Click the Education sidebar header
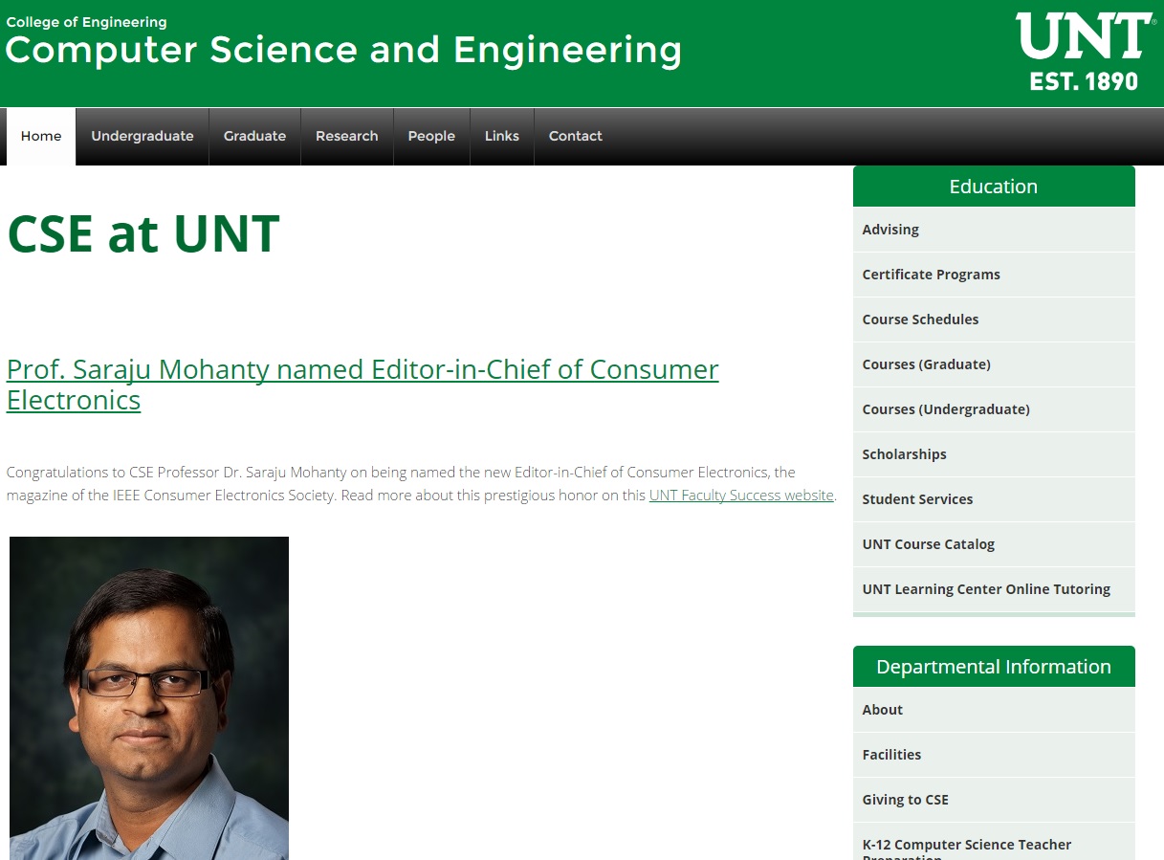Image resolution: width=1164 pixels, height=860 pixels. coord(994,187)
